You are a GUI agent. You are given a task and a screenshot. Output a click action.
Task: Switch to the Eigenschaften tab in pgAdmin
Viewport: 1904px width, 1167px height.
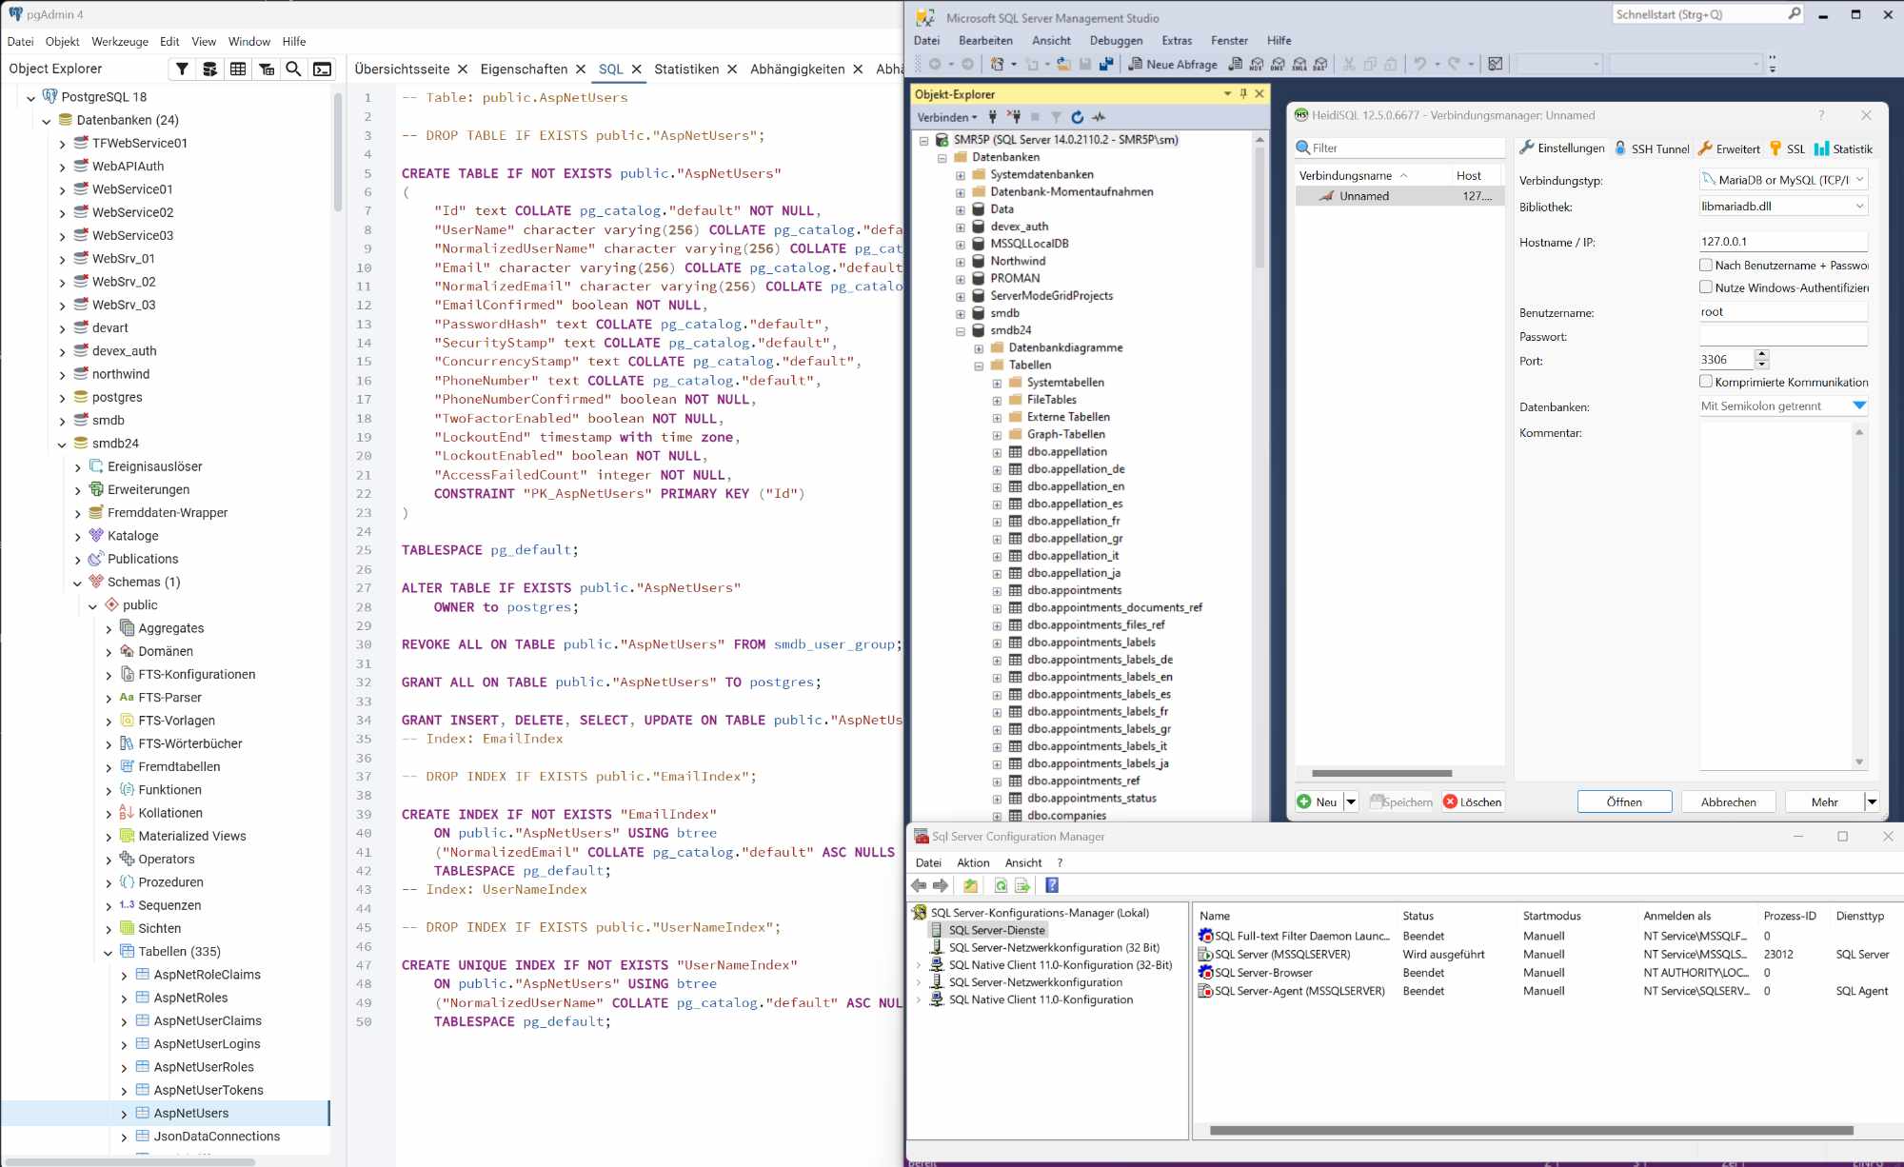point(524,69)
